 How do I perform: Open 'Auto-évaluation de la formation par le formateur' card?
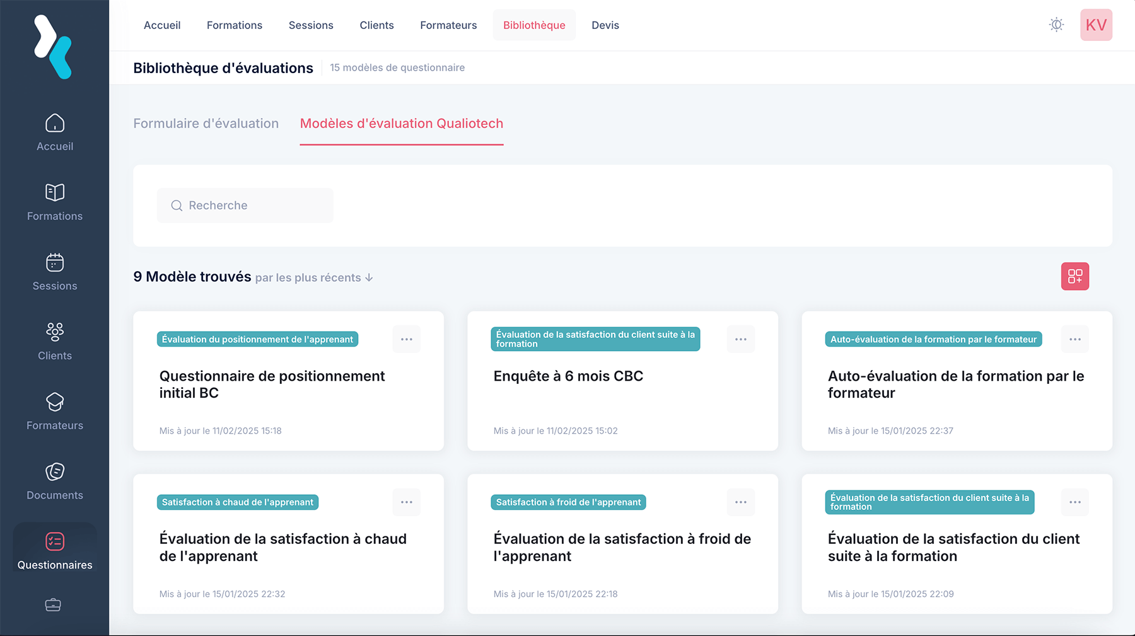pos(955,384)
